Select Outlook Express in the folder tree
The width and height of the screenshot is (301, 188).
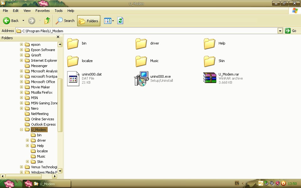pos(43,124)
